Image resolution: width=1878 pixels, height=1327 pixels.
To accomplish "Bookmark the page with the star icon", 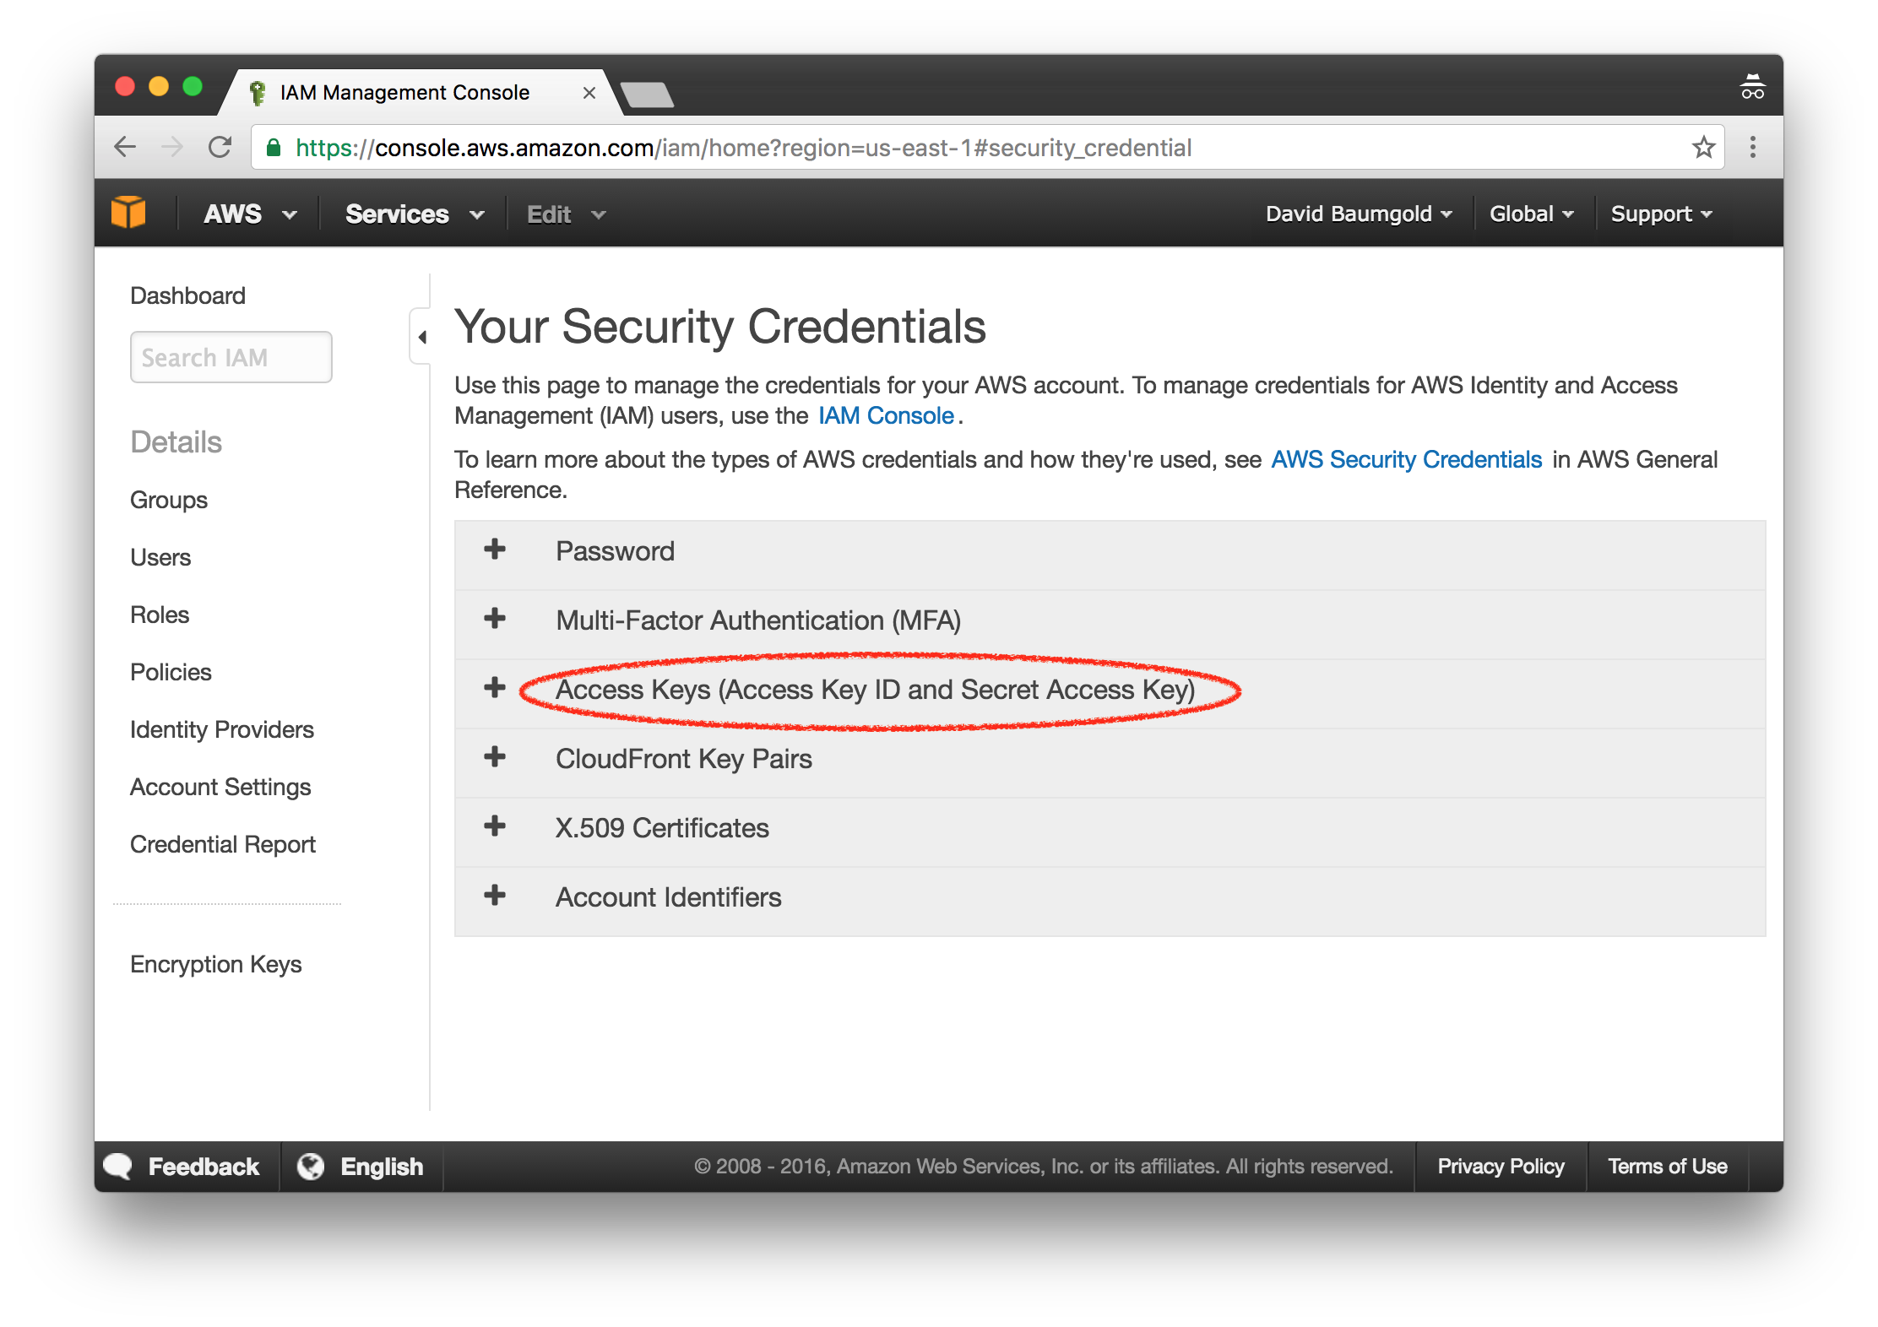I will 1703,147.
